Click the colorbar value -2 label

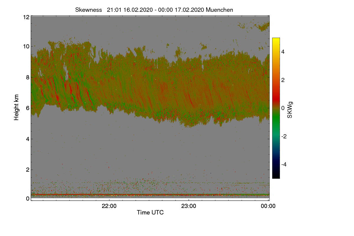pyautogui.click(x=284, y=136)
